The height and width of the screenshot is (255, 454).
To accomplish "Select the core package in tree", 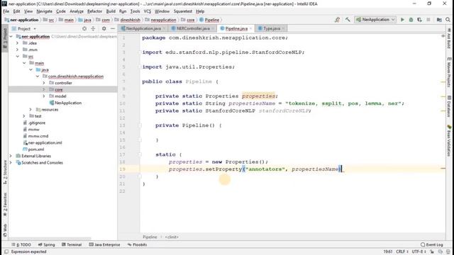I will (x=58, y=90).
